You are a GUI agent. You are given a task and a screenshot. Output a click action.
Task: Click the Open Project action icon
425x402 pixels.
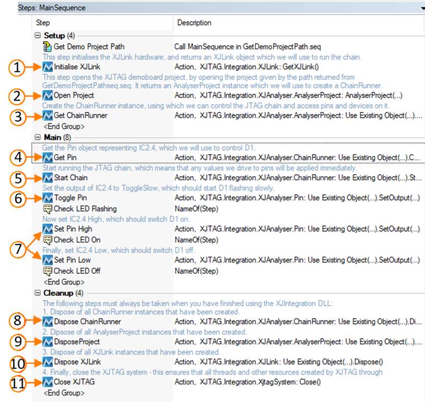tap(47, 96)
